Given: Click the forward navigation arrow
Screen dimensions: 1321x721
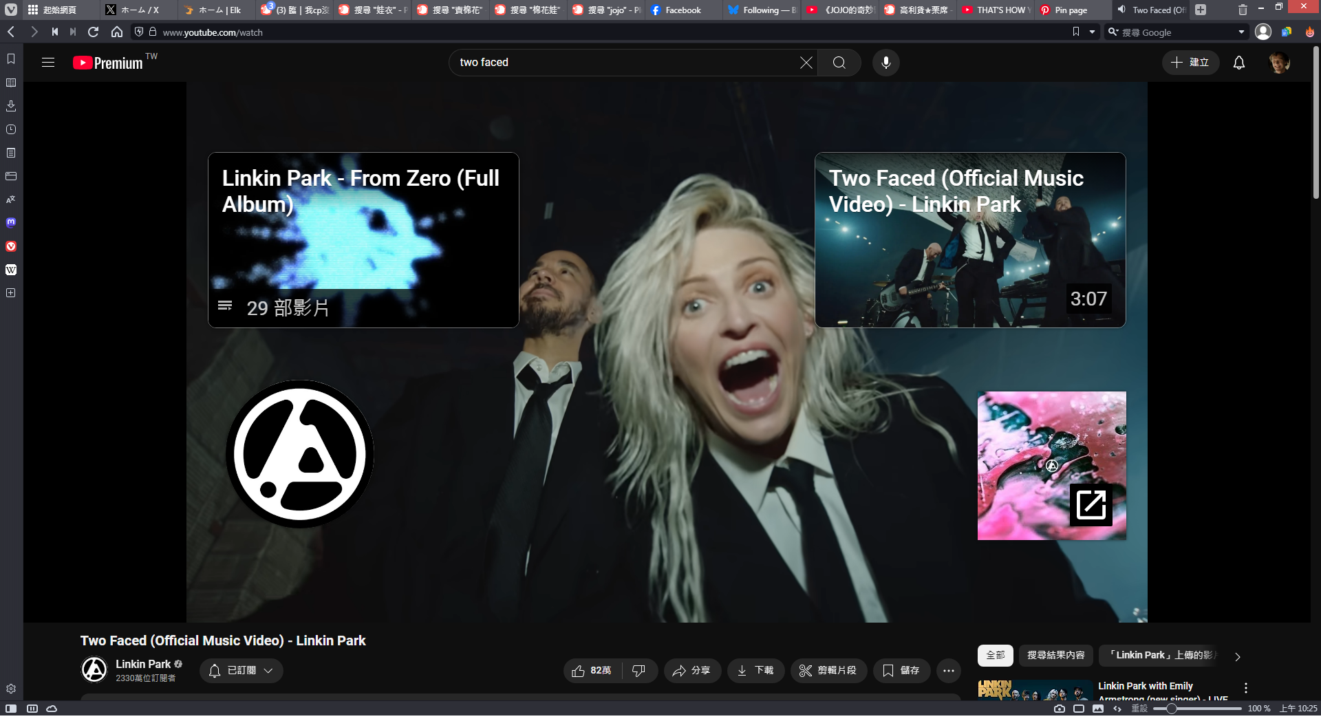Looking at the screenshot, I should 34,32.
